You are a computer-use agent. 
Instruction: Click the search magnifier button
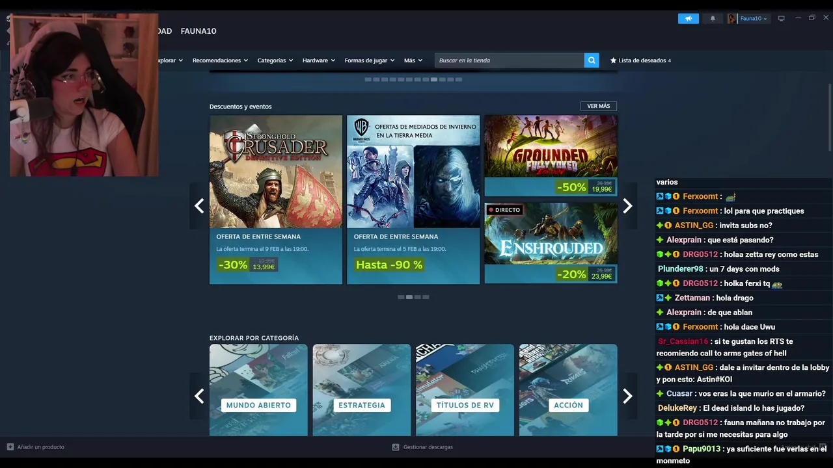coord(592,60)
